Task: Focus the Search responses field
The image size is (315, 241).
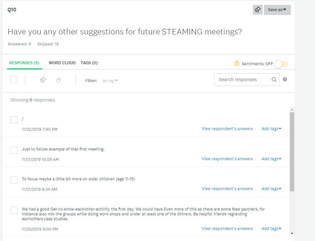Action: coord(247,79)
